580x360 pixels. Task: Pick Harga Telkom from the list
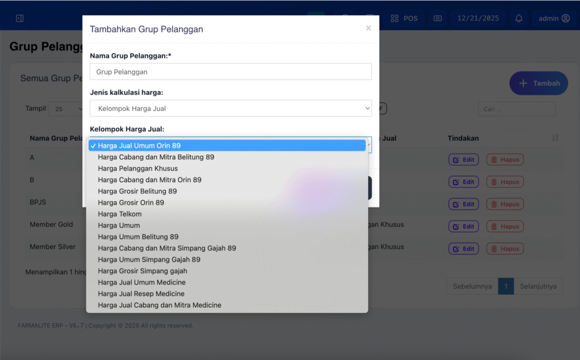tap(120, 214)
